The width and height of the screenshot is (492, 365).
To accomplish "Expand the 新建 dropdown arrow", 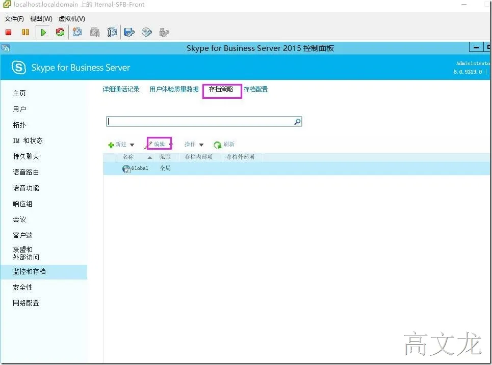I will pos(132,145).
